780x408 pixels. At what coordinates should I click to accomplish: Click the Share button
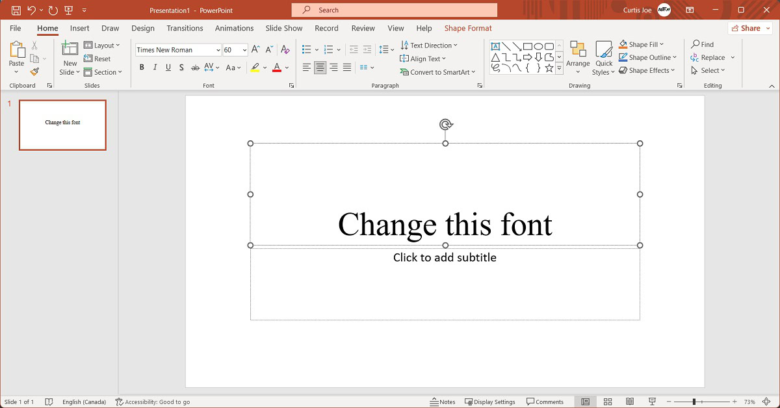[746, 28]
